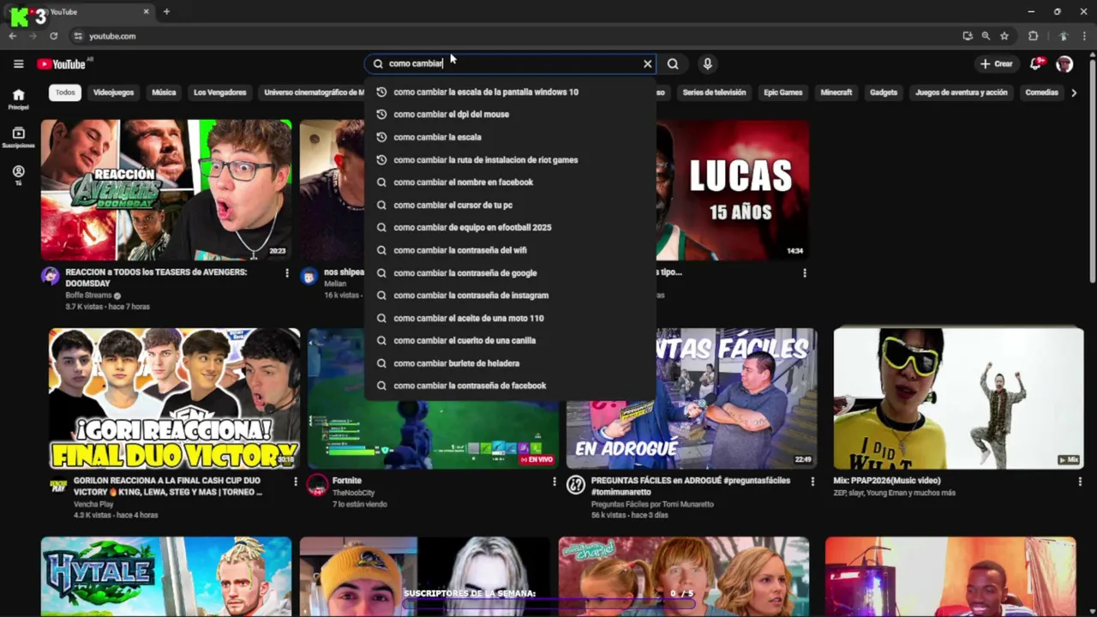The width and height of the screenshot is (1097, 617).
Task: Open the Avengers Doomsday reaction thumbnail
Action: [166, 189]
